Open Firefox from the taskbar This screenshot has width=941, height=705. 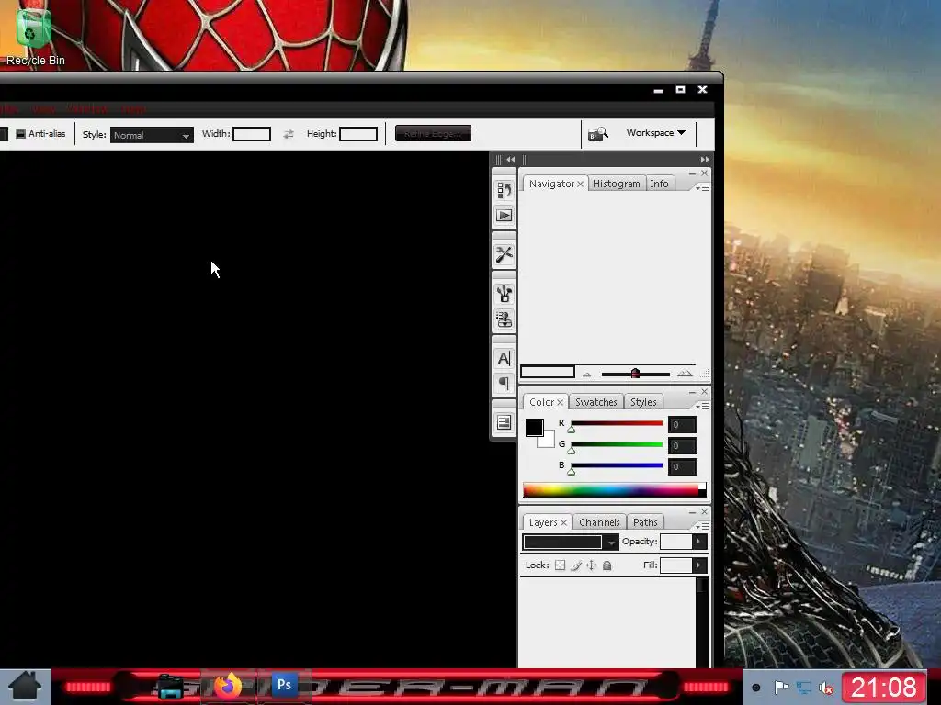coord(228,686)
